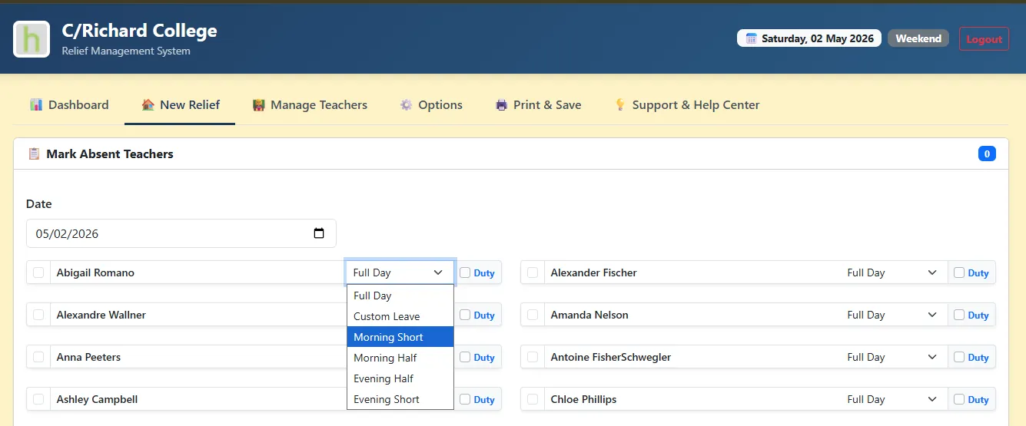Log out using the Logout button
Screen dimensions: 1026x426
984,39
